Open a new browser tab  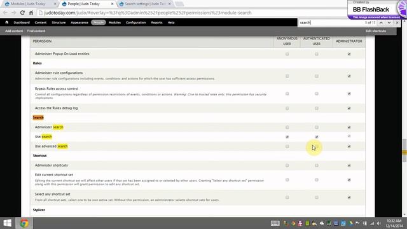179,4
